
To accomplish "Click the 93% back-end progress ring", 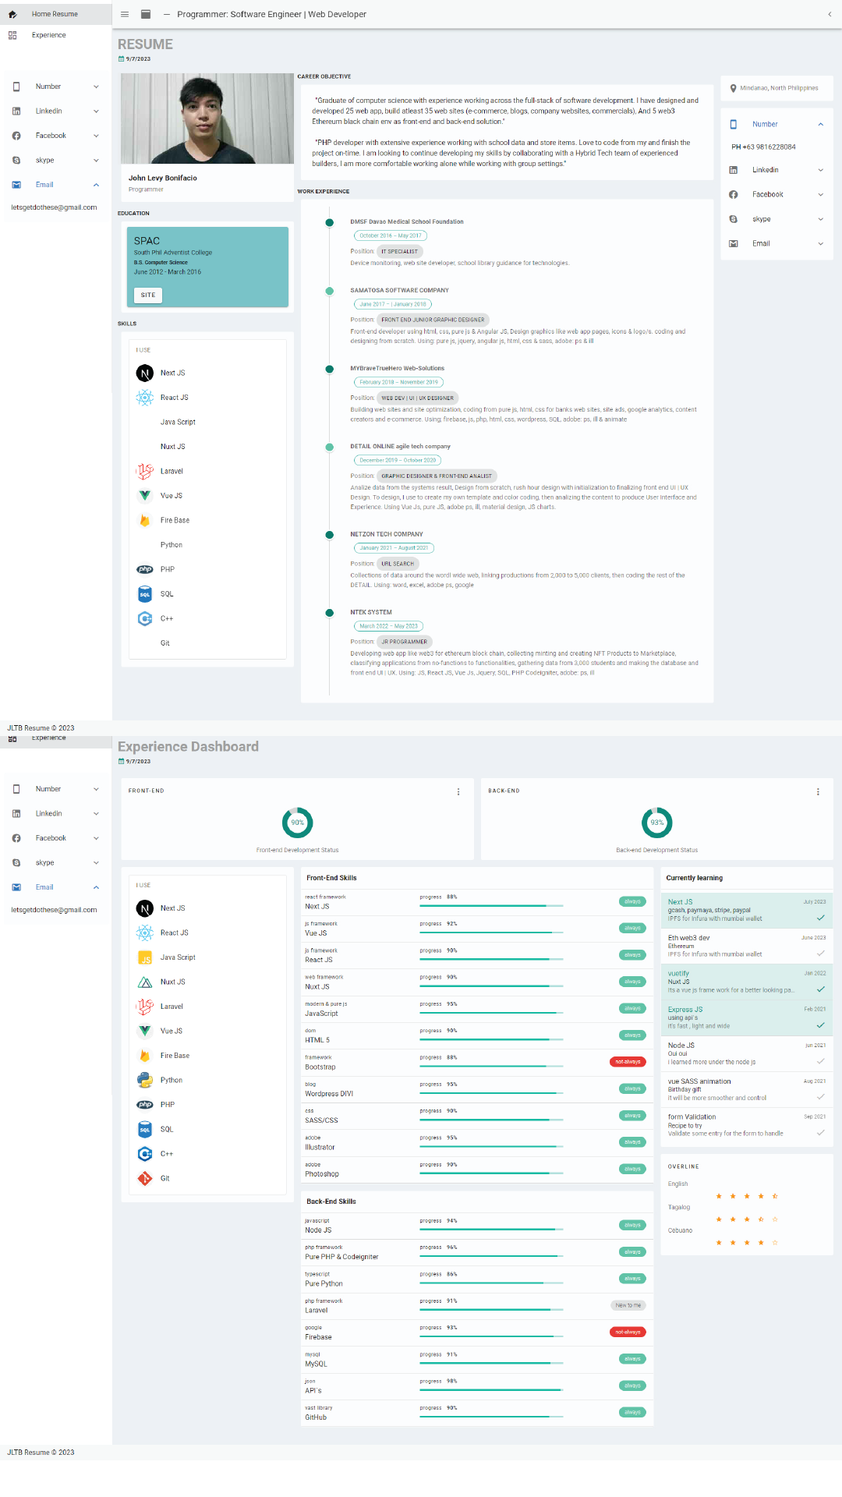I will (x=657, y=823).
